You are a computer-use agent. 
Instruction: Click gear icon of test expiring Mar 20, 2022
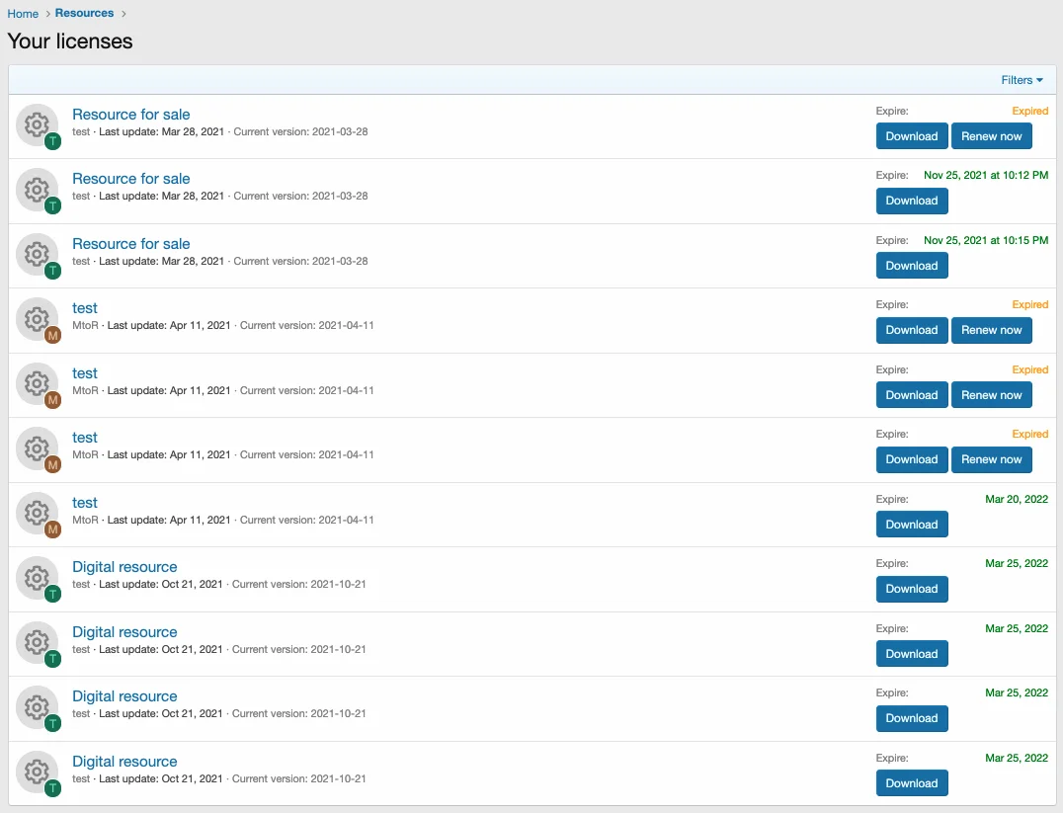tap(37, 513)
